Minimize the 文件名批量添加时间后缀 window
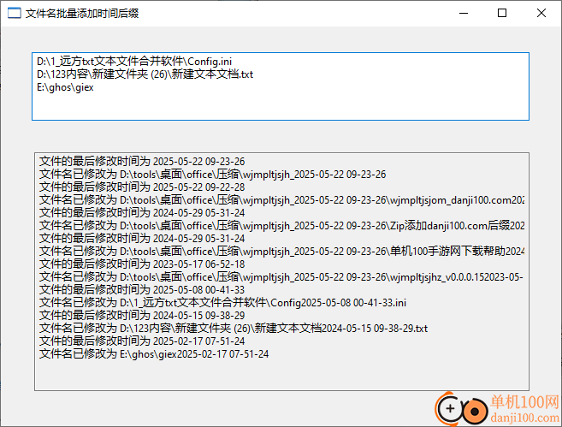 pyautogui.click(x=464, y=13)
